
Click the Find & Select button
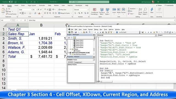(145, 12)
